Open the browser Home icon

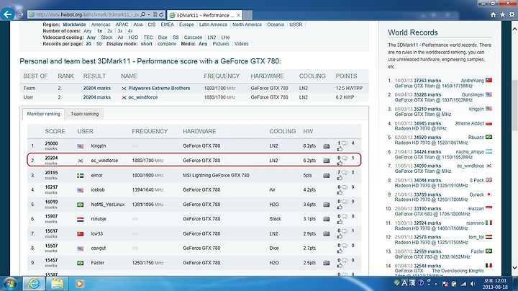(494, 15)
